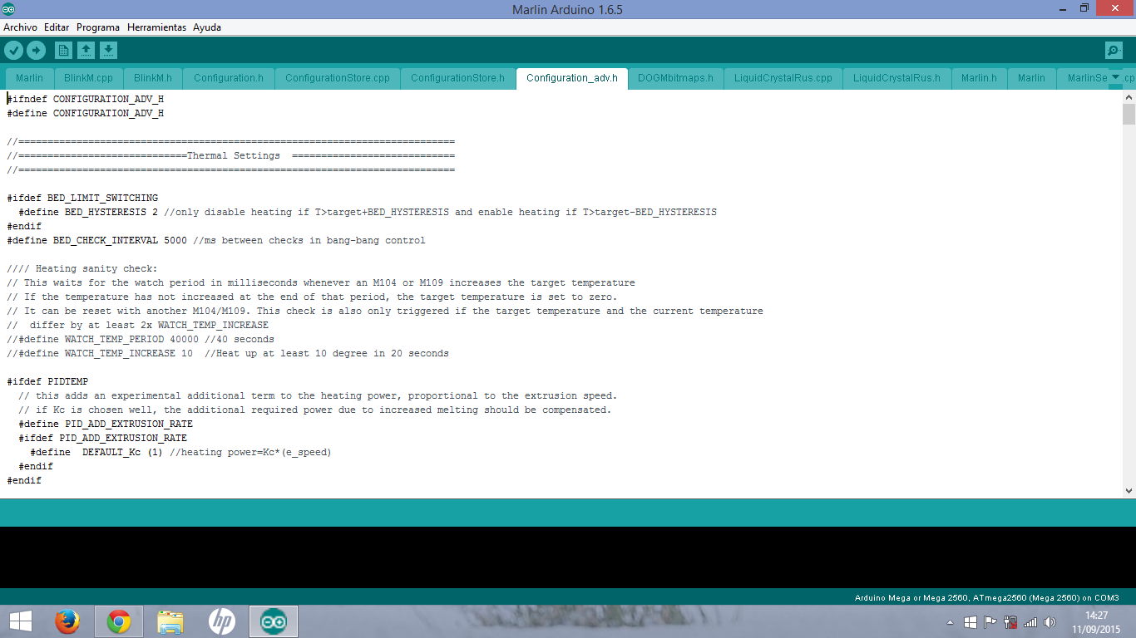Click the Action Center flag tray icon
This screenshot has height=638, width=1136.
point(990,622)
